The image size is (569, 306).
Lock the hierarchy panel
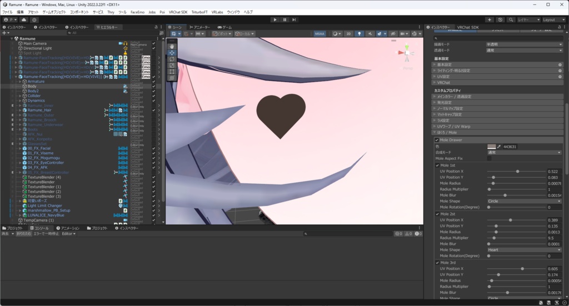click(x=156, y=27)
